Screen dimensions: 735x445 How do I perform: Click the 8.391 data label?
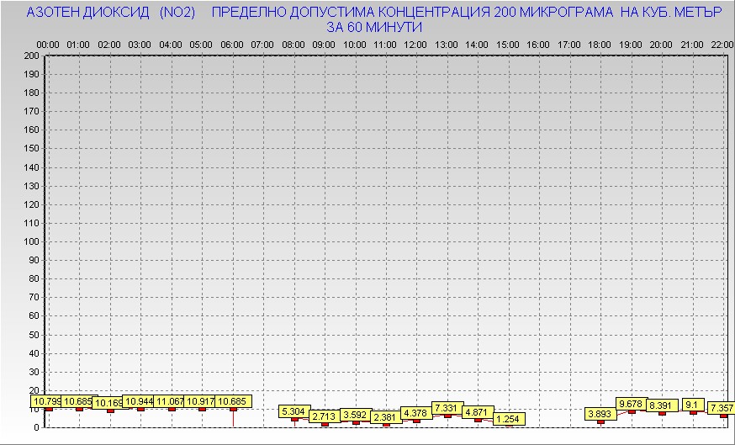tap(662, 405)
